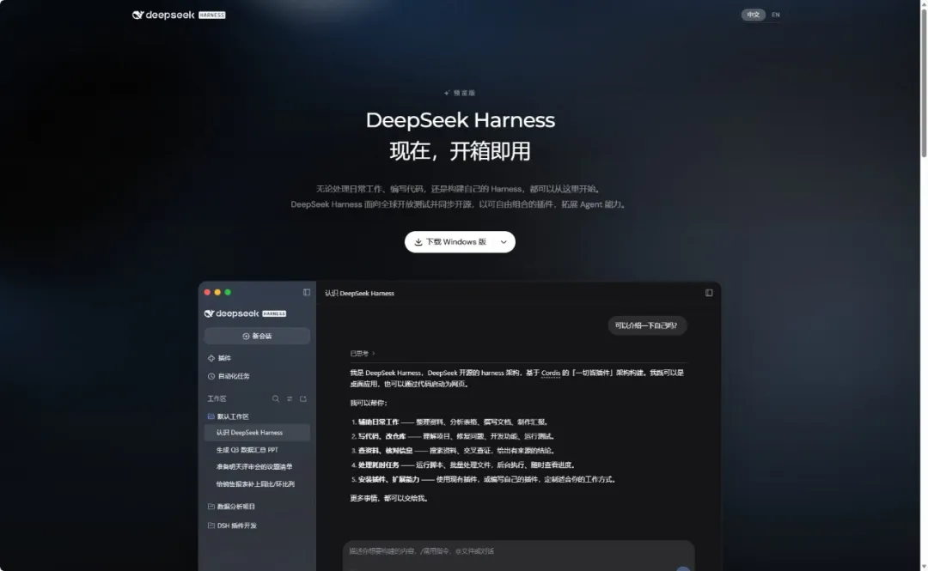Open the right panel toggle icon
This screenshot has width=928, height=571.
click(708, 293)
